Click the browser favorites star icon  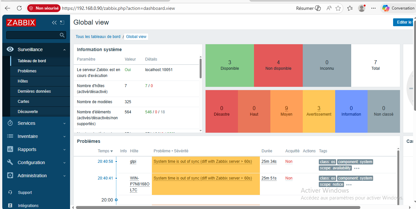pos(338,8)
